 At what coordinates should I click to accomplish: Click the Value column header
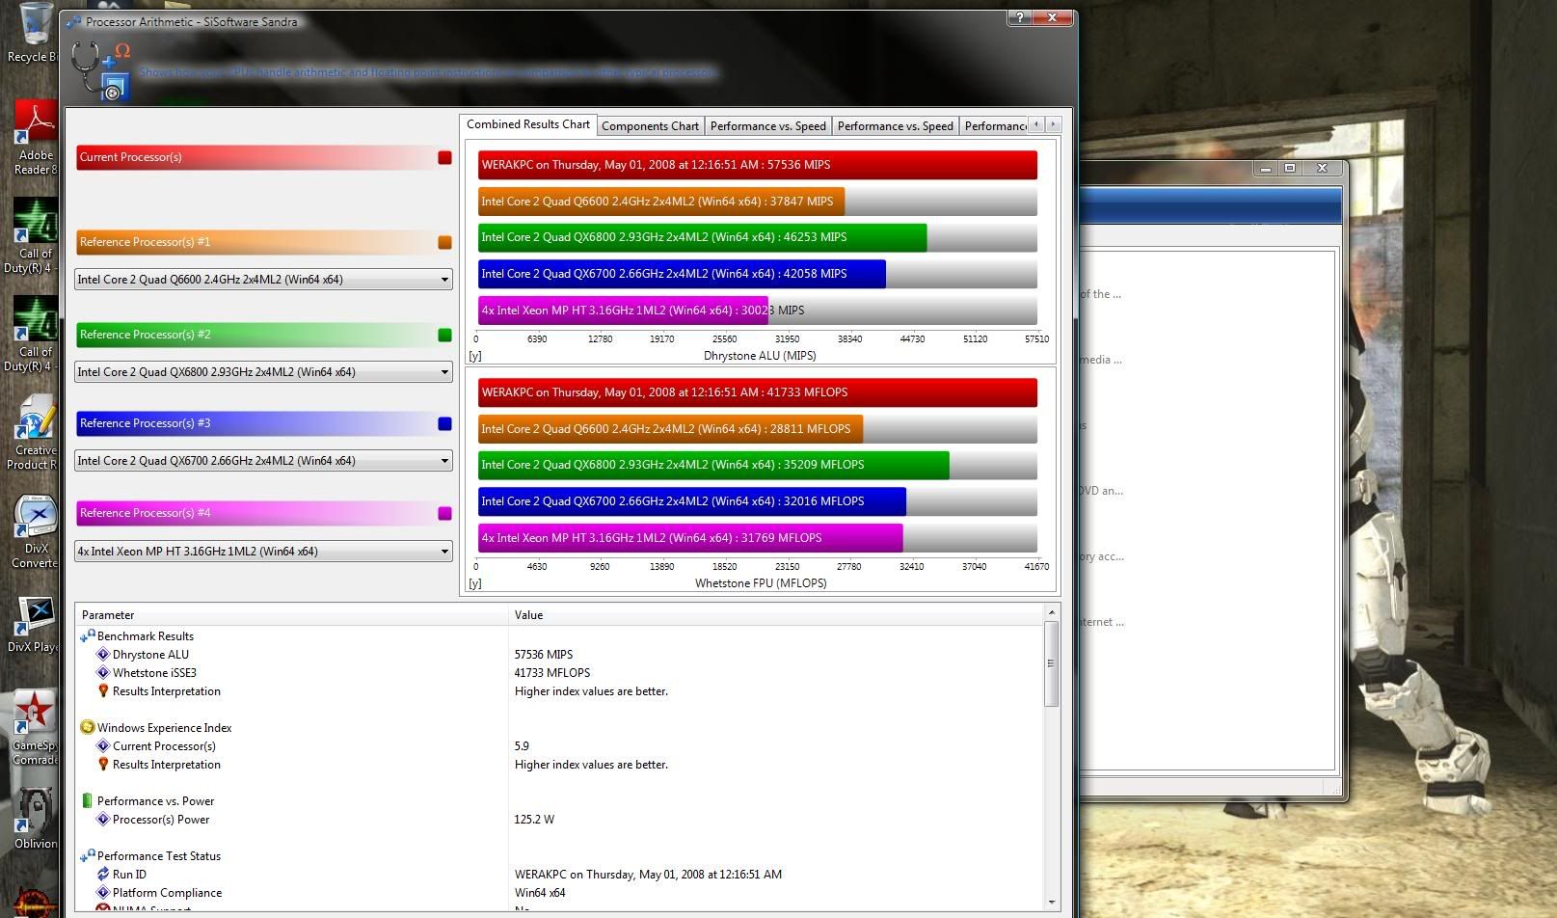click(x=776, y=615)
